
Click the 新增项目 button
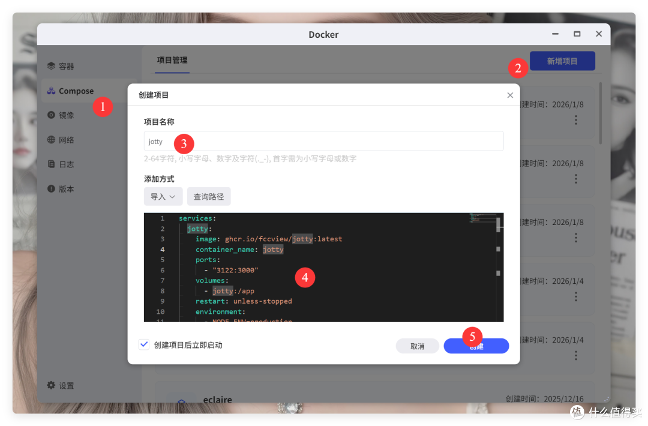pyautogui.click(x=562, y=61)
